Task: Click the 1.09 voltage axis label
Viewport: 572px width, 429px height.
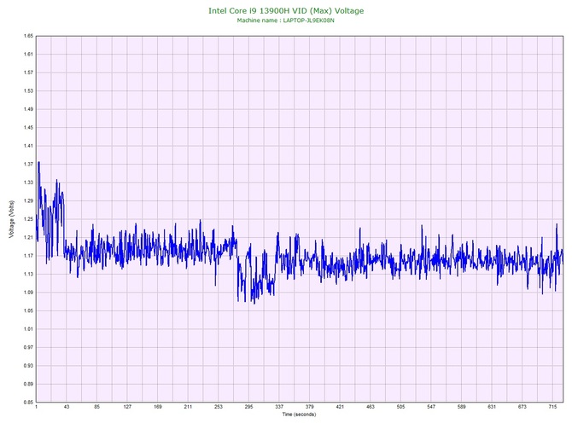Action: (x=28, y=293)
